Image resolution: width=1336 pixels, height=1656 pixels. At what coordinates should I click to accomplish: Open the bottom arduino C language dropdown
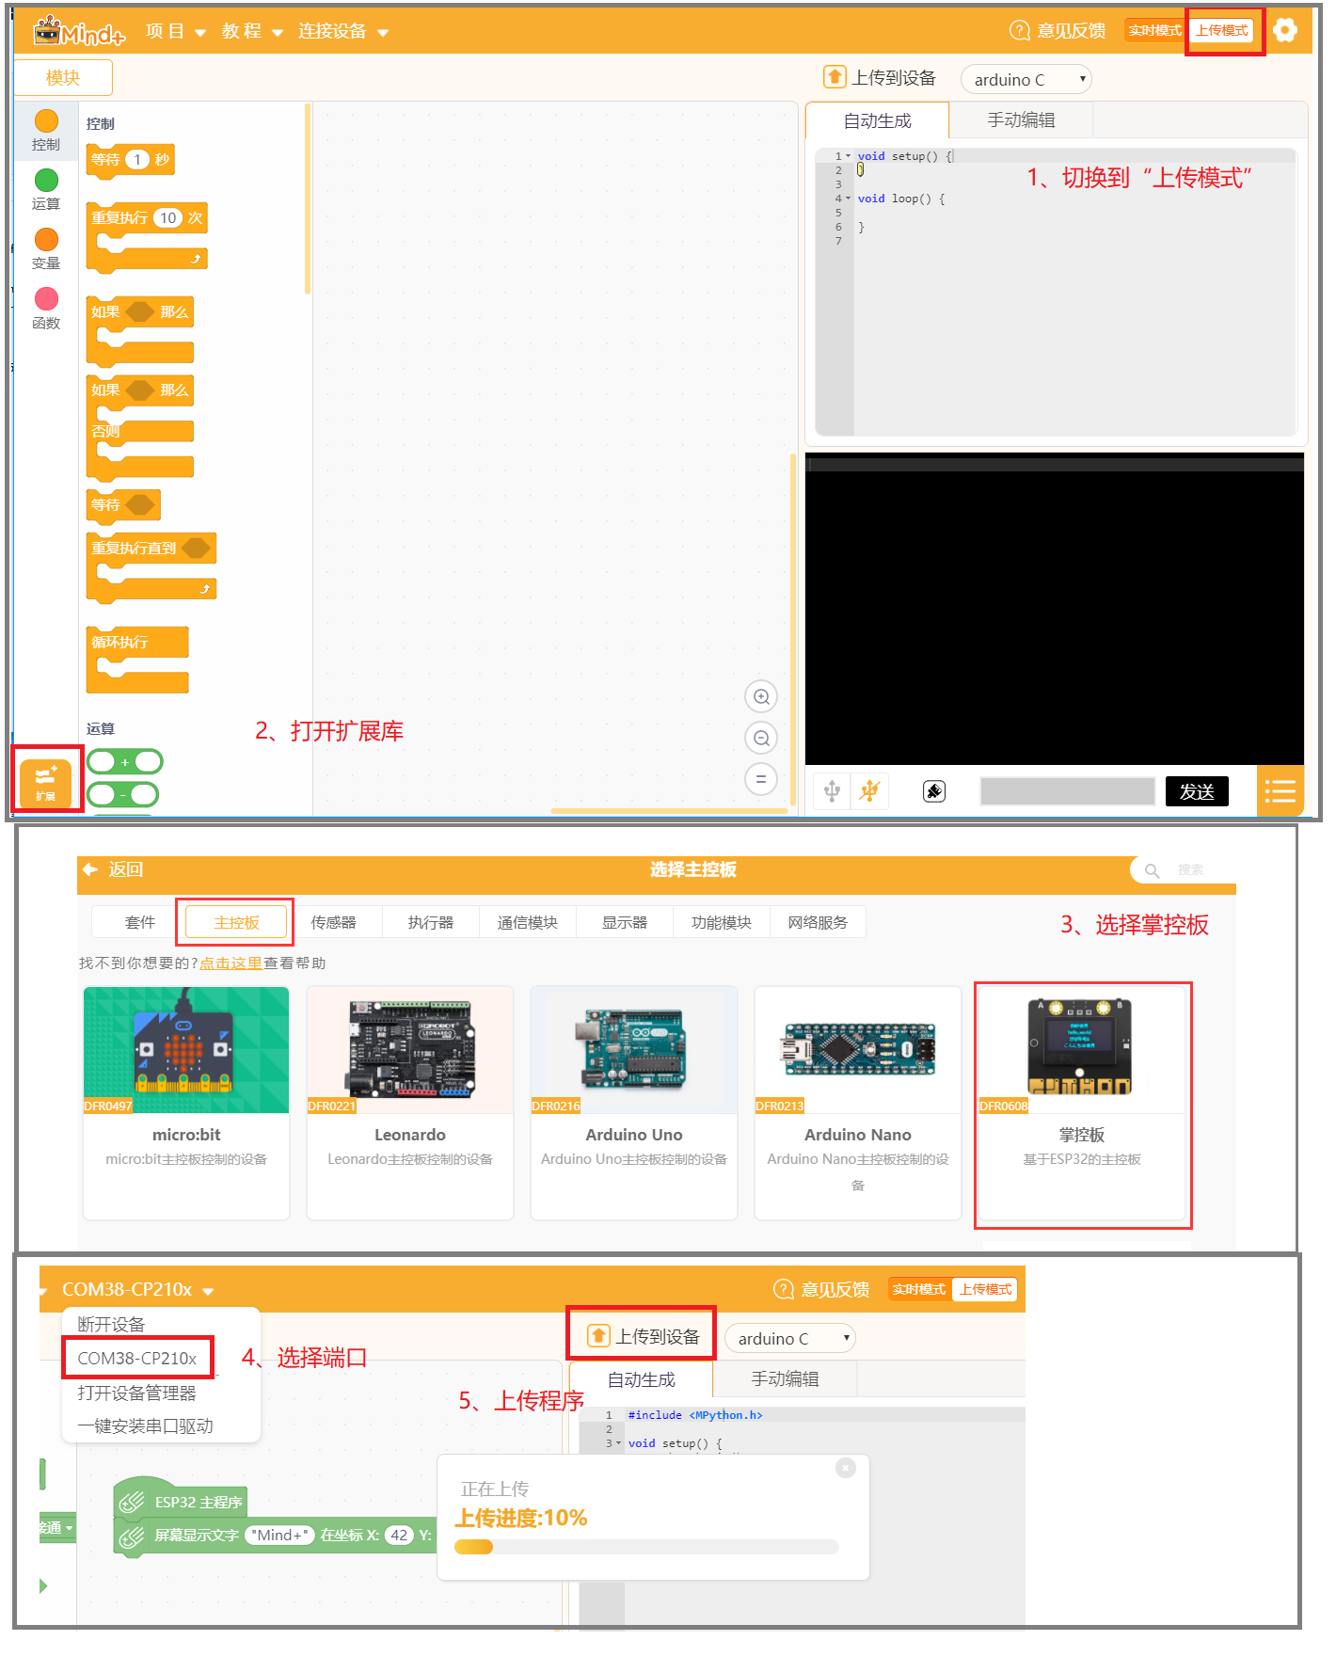pos(790,1338)
